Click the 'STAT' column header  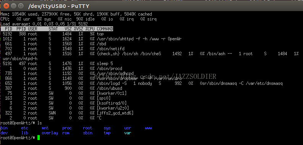point(53,29)
